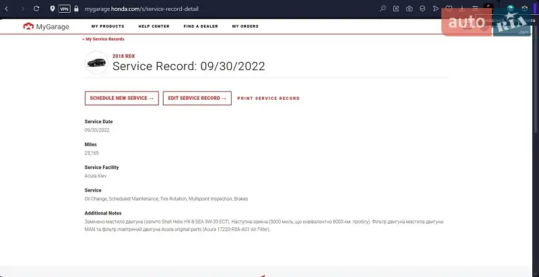Click the send paper-plane icon
539x277 pixels.
point(435,9)
